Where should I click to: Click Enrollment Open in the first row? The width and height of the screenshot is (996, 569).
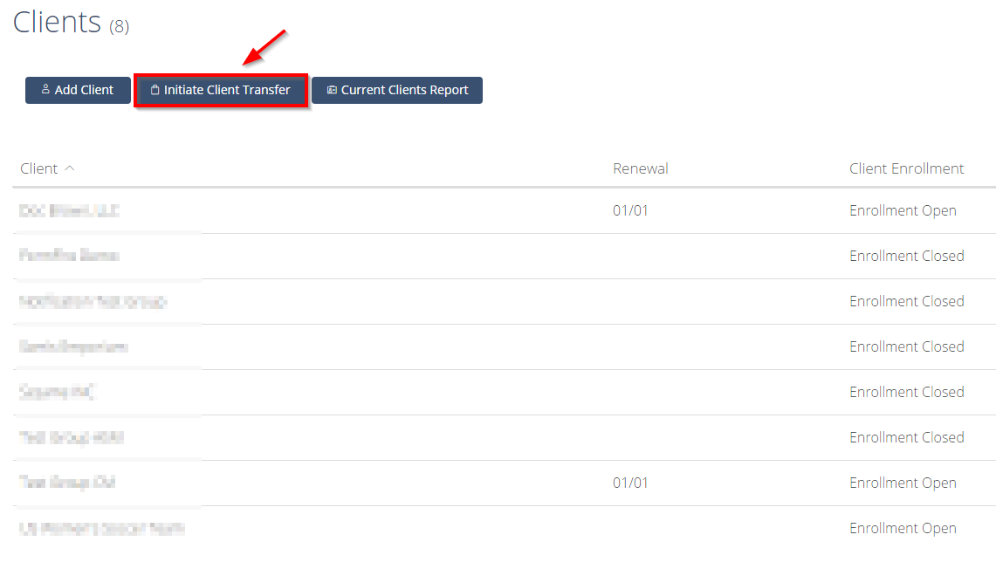[903, 211]
